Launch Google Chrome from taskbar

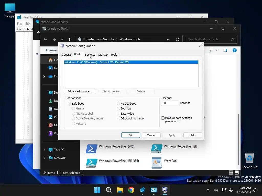point(131,190)
